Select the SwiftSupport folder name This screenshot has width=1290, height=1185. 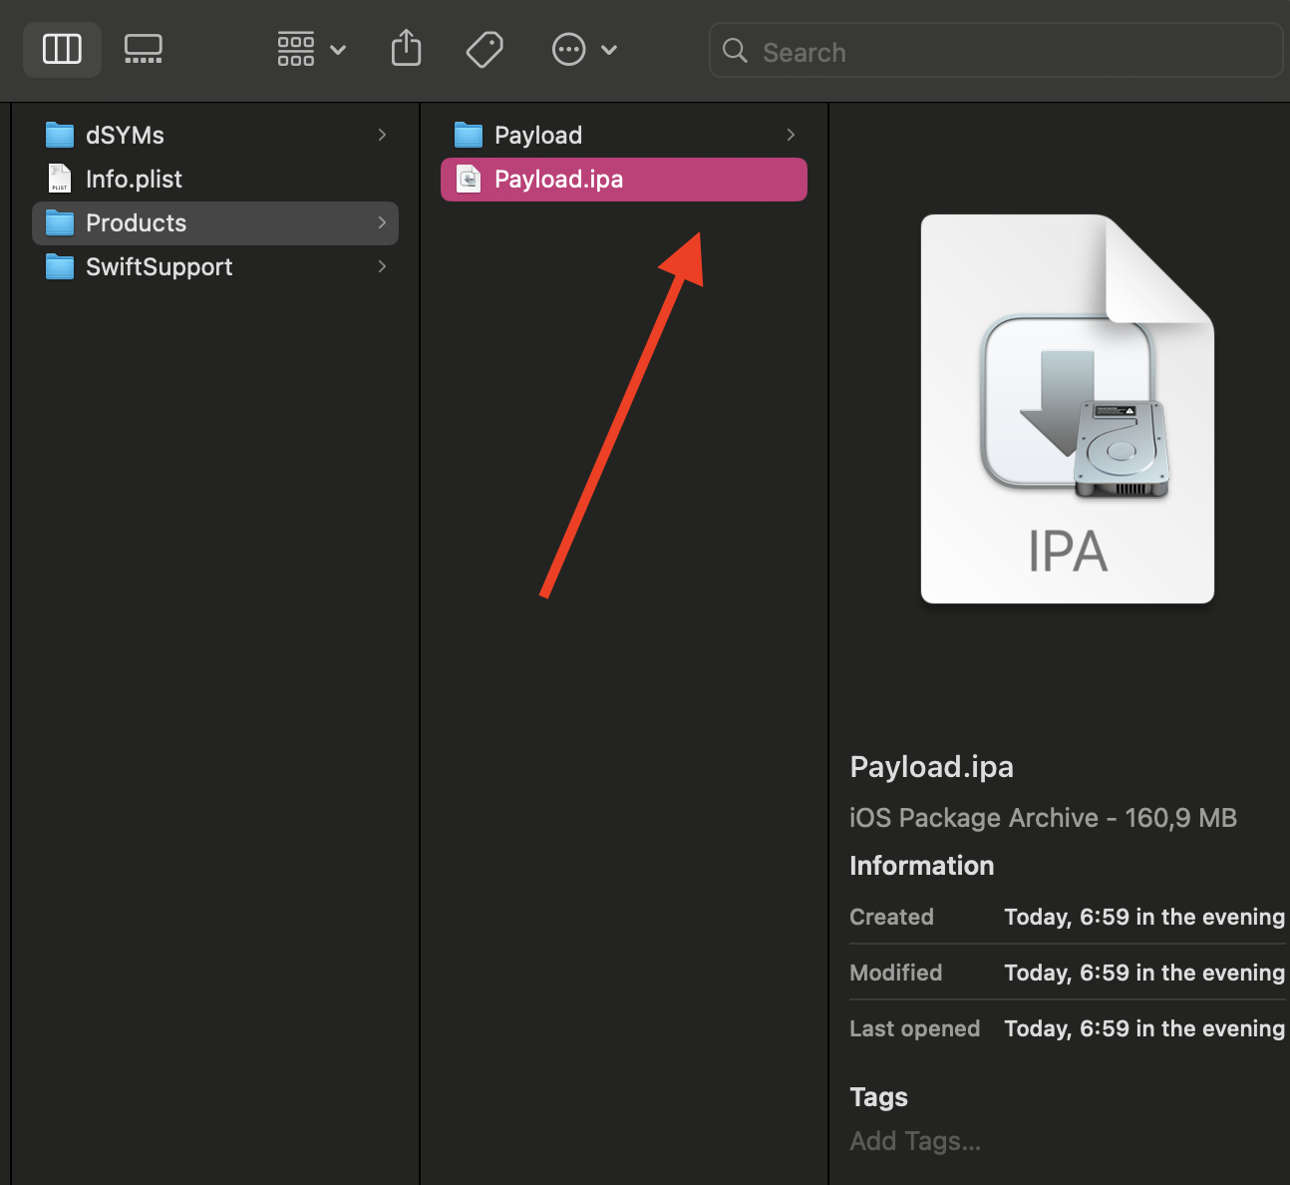[159, 267]
